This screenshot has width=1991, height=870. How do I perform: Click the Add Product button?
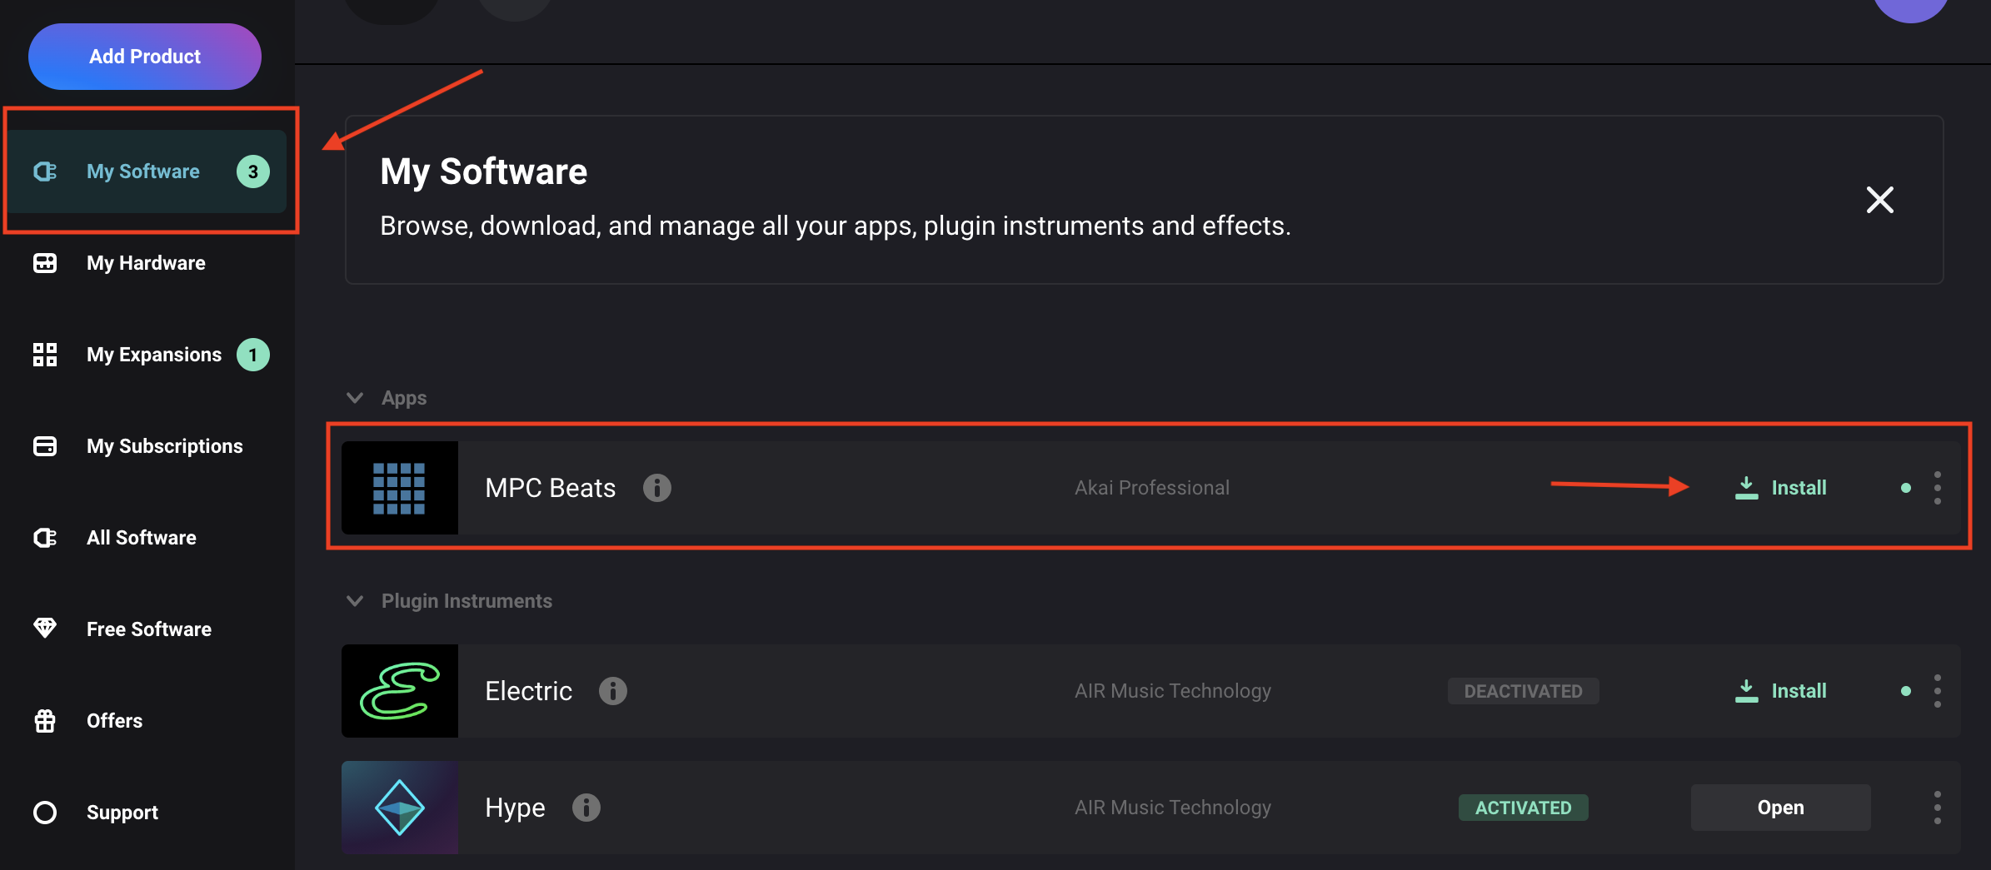point(145,57)
